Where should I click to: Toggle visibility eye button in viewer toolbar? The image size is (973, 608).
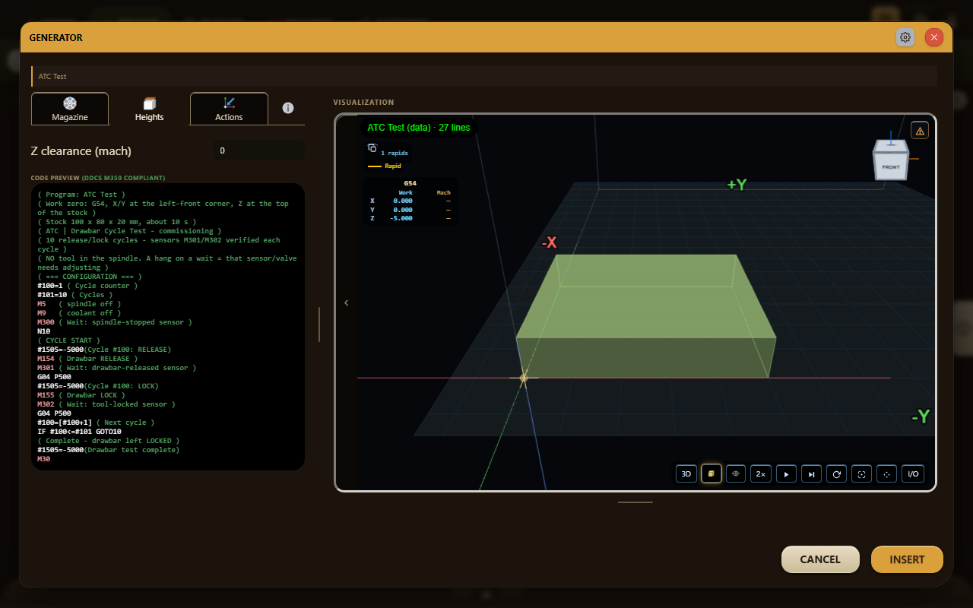pos(736,473)
